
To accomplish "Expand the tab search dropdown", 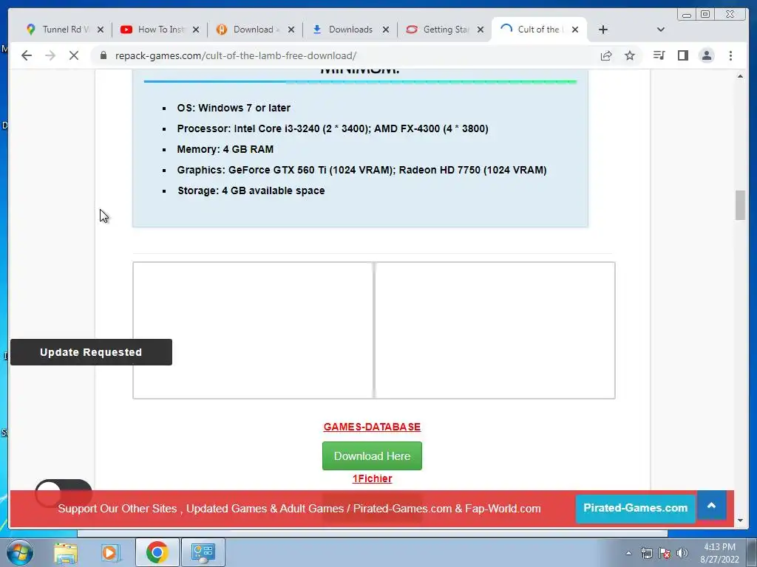I will point(661,30).
